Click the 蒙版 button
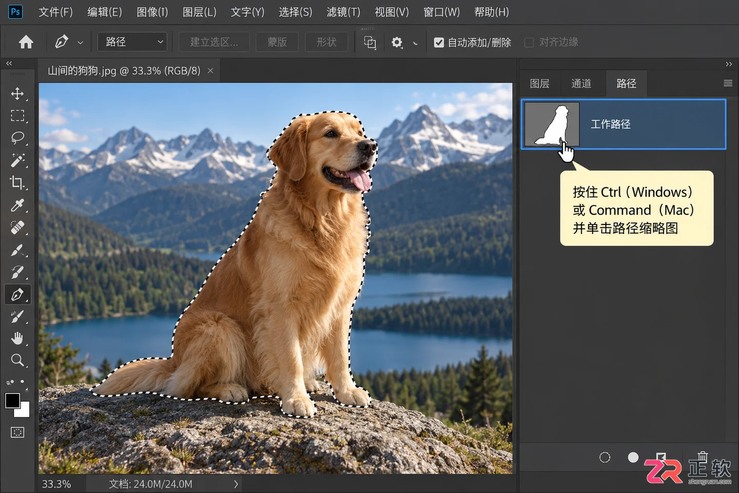The width and height of the screenshot is (739, 493). (277, 42)
